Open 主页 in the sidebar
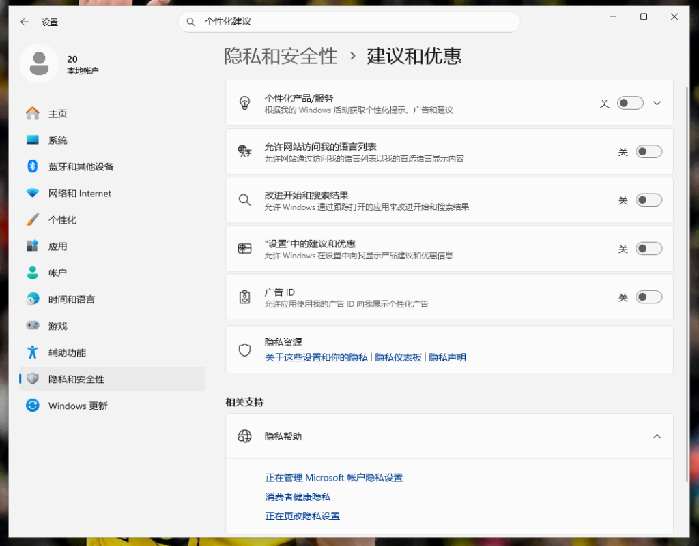Image resolution: width=699 pixels, height=546 pixels. (113, 113)
